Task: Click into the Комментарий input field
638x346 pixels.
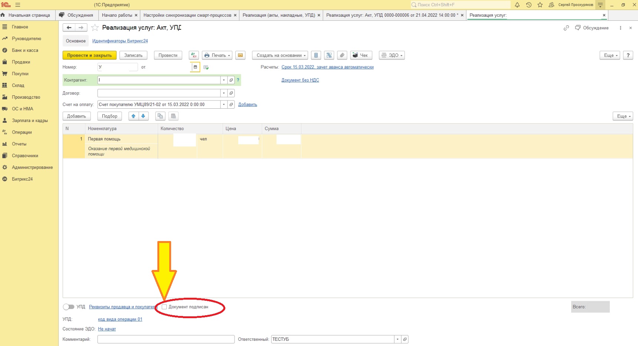Action: click(166, 339)
